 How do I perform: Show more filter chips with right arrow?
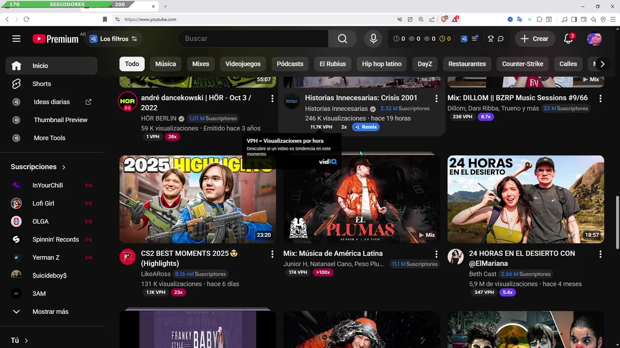[x=602, y=64]
